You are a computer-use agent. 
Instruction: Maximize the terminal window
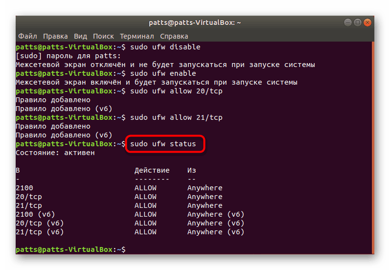click(x=357, y=22)
